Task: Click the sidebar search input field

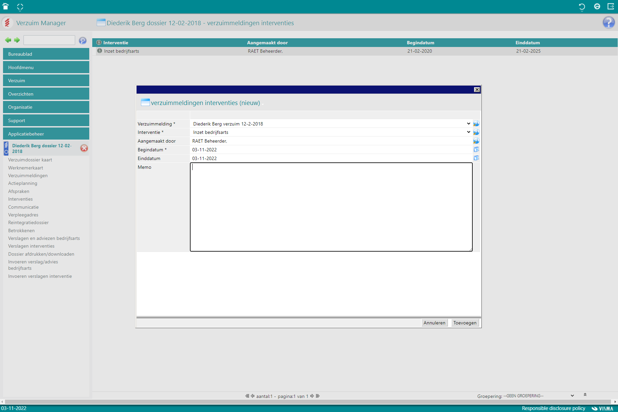Action: pos(49,40)
